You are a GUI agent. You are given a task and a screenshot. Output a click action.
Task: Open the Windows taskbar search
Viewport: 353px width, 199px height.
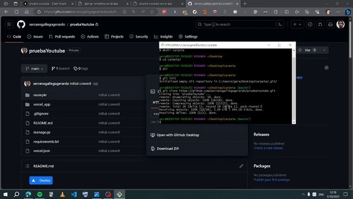coord(17,194)
